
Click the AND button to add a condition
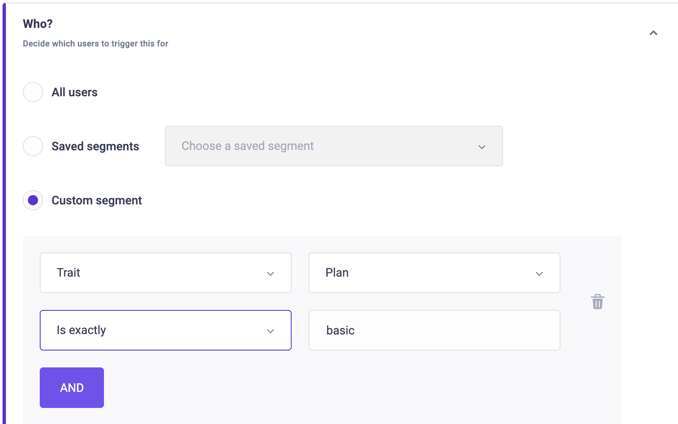click(72, 388)
